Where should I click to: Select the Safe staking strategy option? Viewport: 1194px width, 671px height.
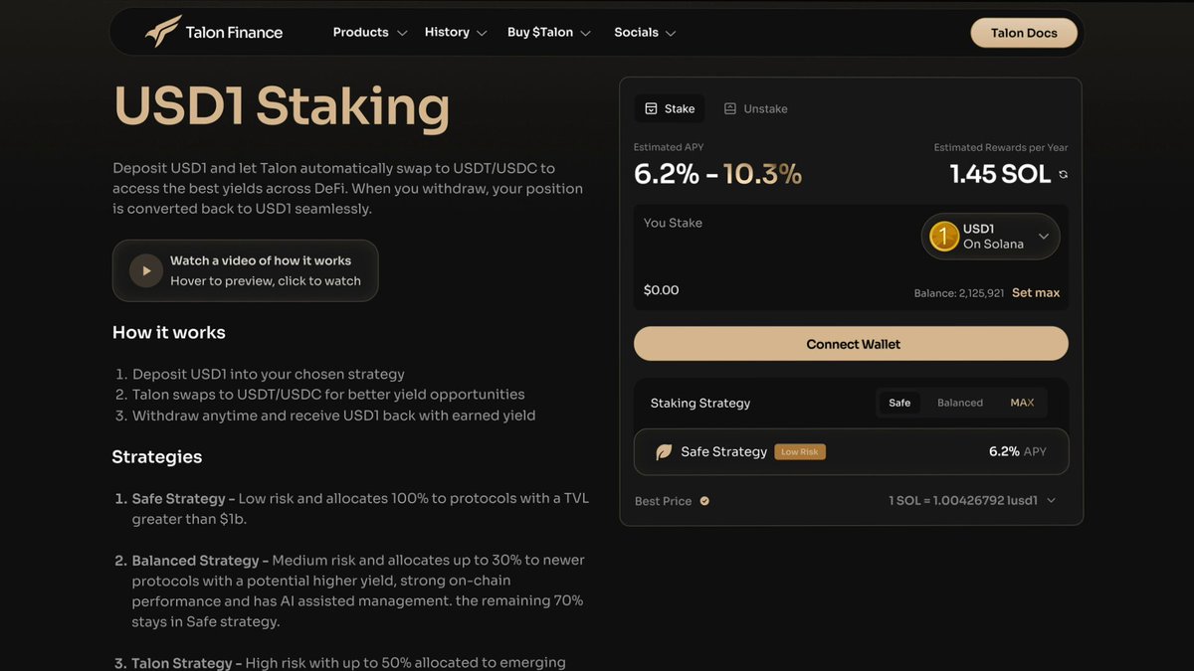899,403
